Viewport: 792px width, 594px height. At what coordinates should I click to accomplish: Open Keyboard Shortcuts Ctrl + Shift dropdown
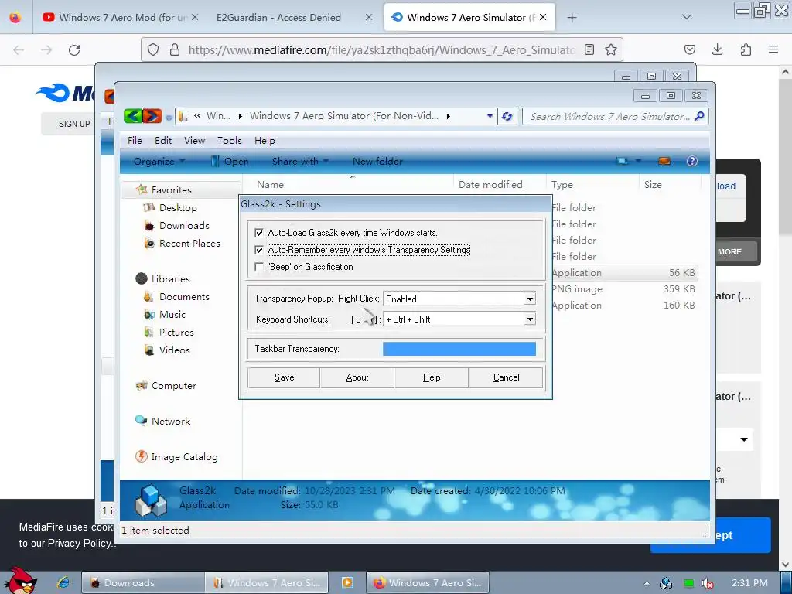530,319
